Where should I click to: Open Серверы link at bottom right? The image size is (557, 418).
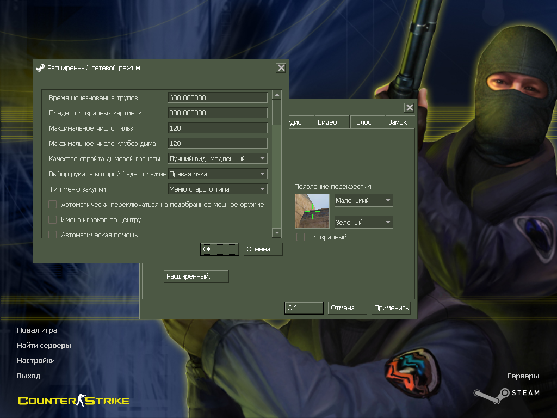523,376
